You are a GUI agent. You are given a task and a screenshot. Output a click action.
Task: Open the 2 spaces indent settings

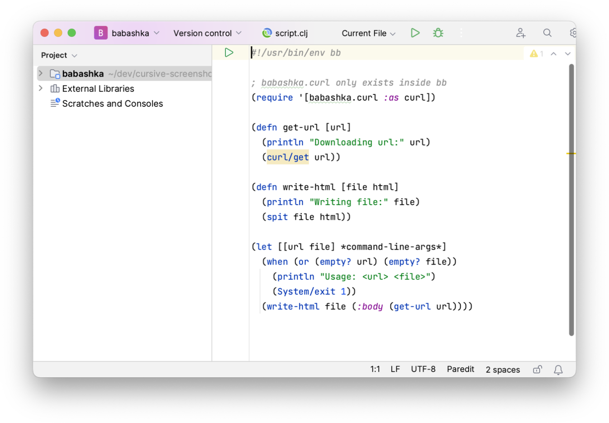(x=503, y=370)
